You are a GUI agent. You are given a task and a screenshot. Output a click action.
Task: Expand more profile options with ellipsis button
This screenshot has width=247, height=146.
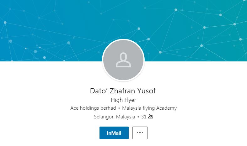pos(140,133)
